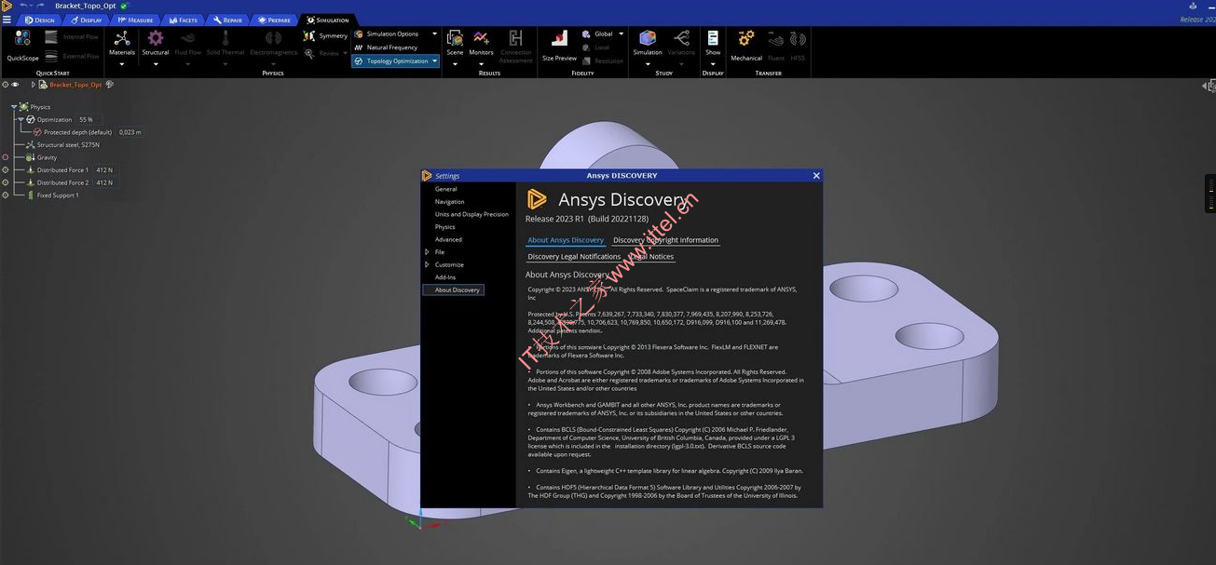The width and height of the screenshot is (1216, 565).
Task: Open the Monitors tool
Action: (x=482, y=43)
